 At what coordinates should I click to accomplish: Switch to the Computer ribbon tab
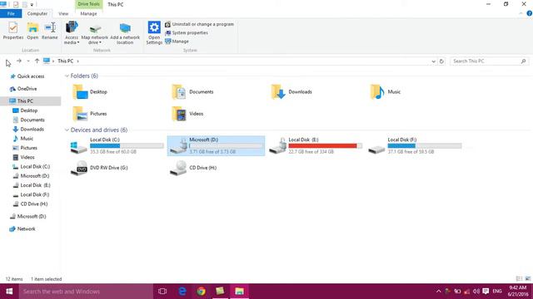[x=37, y=13]
